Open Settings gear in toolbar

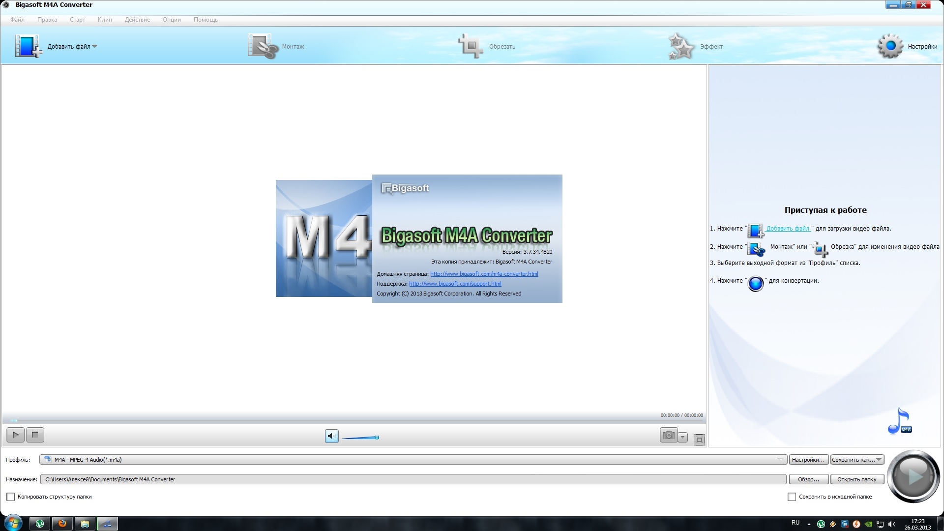click(x=890, y=46)
